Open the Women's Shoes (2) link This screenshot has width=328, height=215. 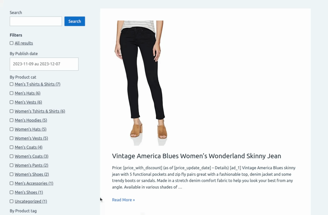pyautogui.click(x=32, y=174)
